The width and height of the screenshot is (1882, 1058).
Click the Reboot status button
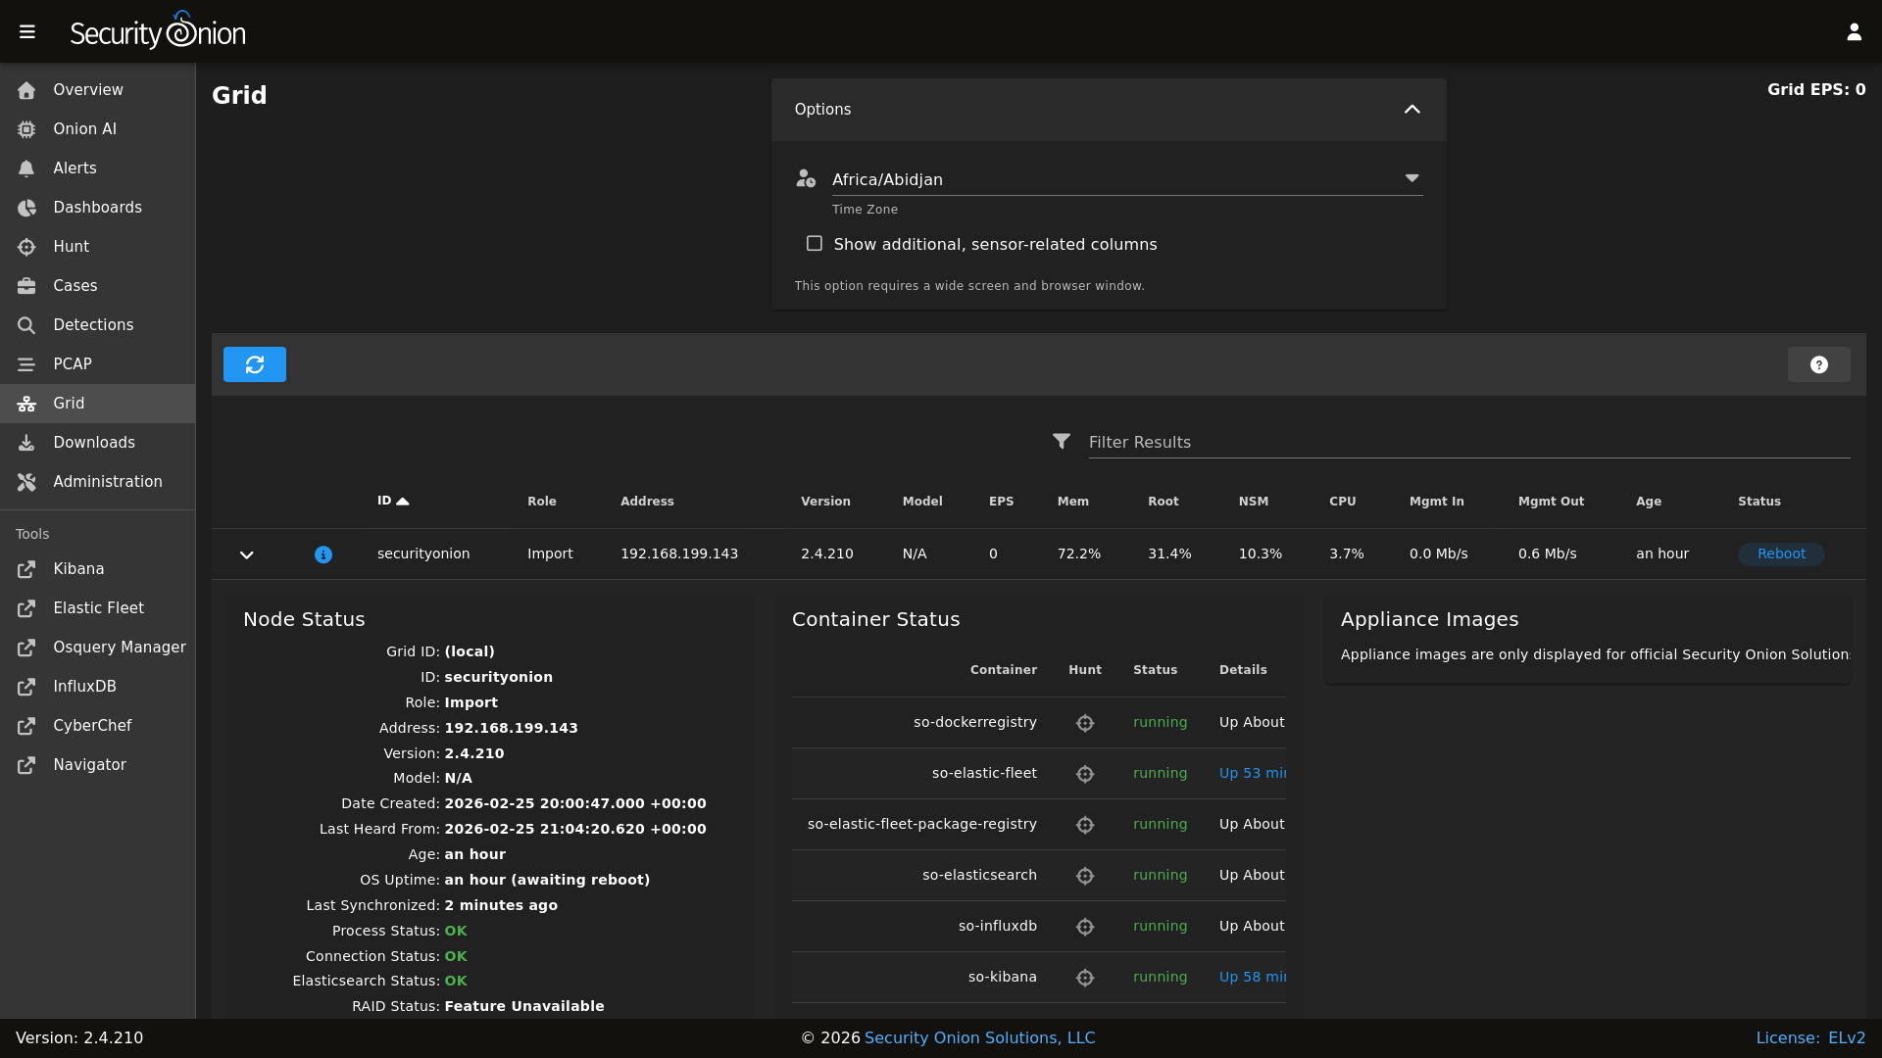point(1780,554)
